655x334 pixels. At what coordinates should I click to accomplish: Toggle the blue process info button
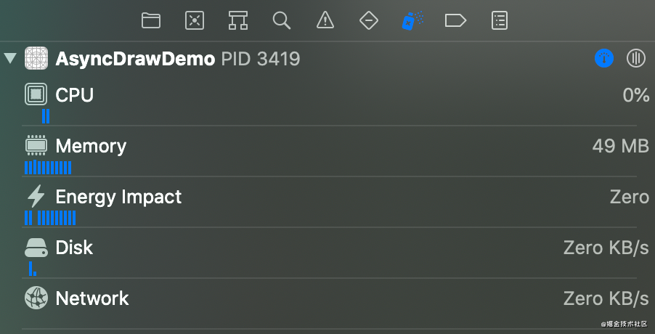pos(604,59)
